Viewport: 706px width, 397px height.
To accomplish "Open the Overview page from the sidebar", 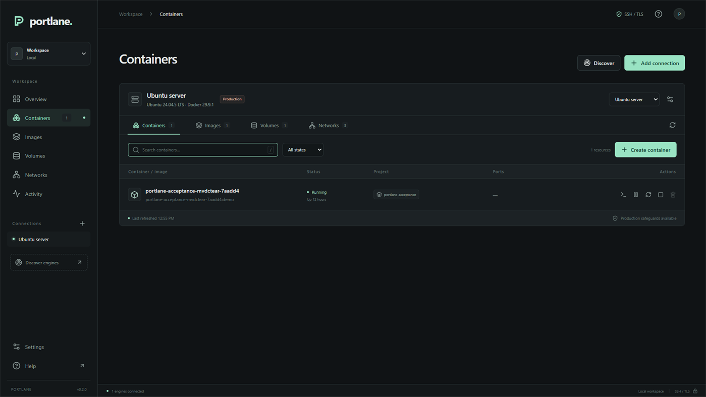I will click(x=48, y=99).
